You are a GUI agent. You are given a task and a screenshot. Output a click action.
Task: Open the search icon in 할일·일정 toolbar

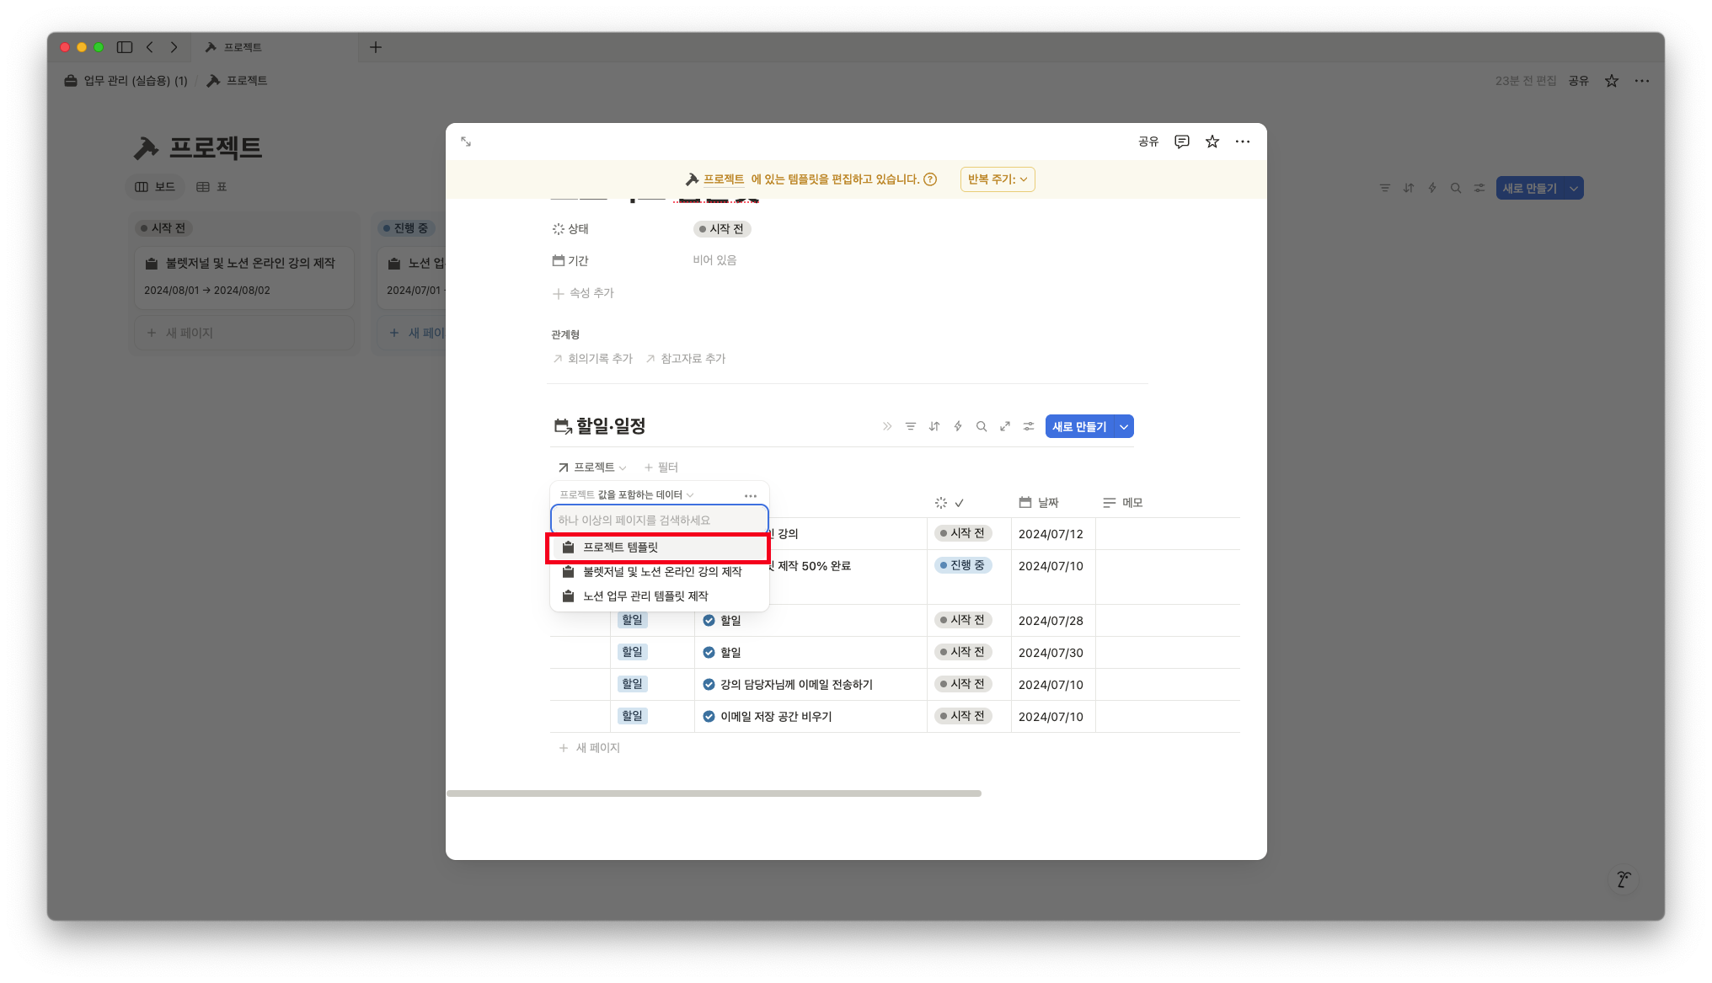pos(981,426)
